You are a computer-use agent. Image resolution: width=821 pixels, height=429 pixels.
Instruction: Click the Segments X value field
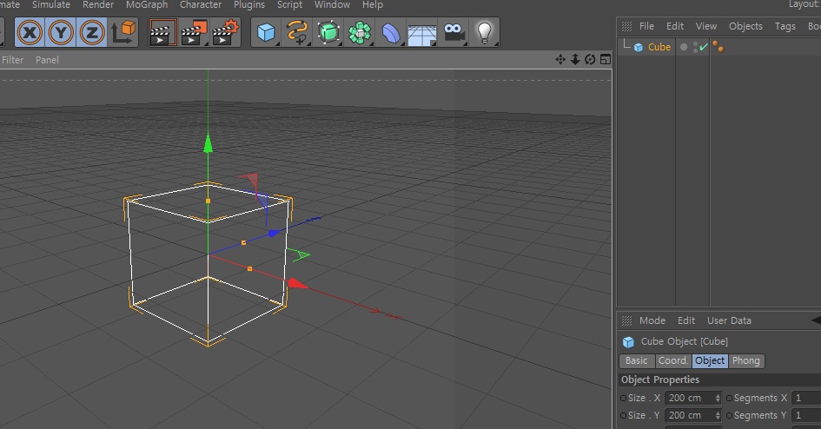click(806, 398)
